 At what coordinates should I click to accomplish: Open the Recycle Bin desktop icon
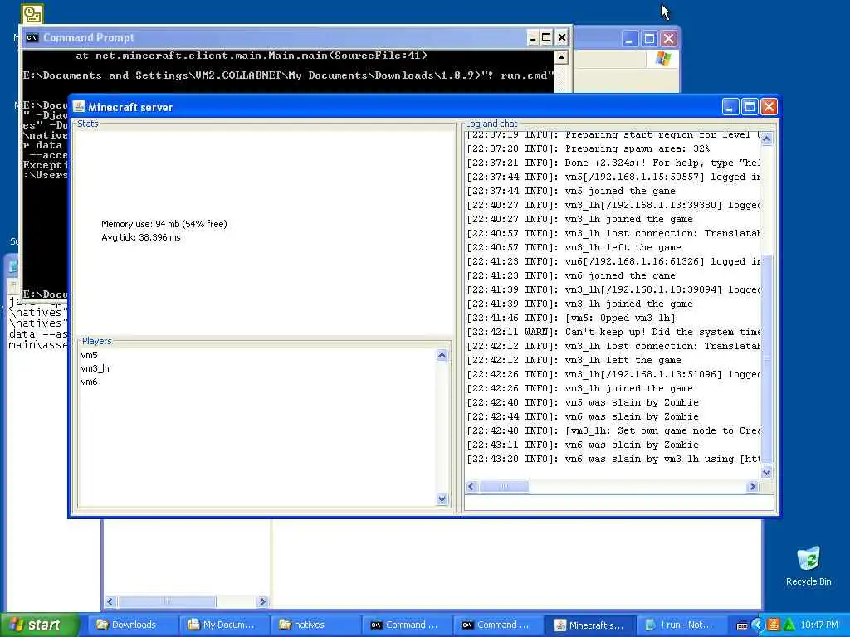(808, 566)
